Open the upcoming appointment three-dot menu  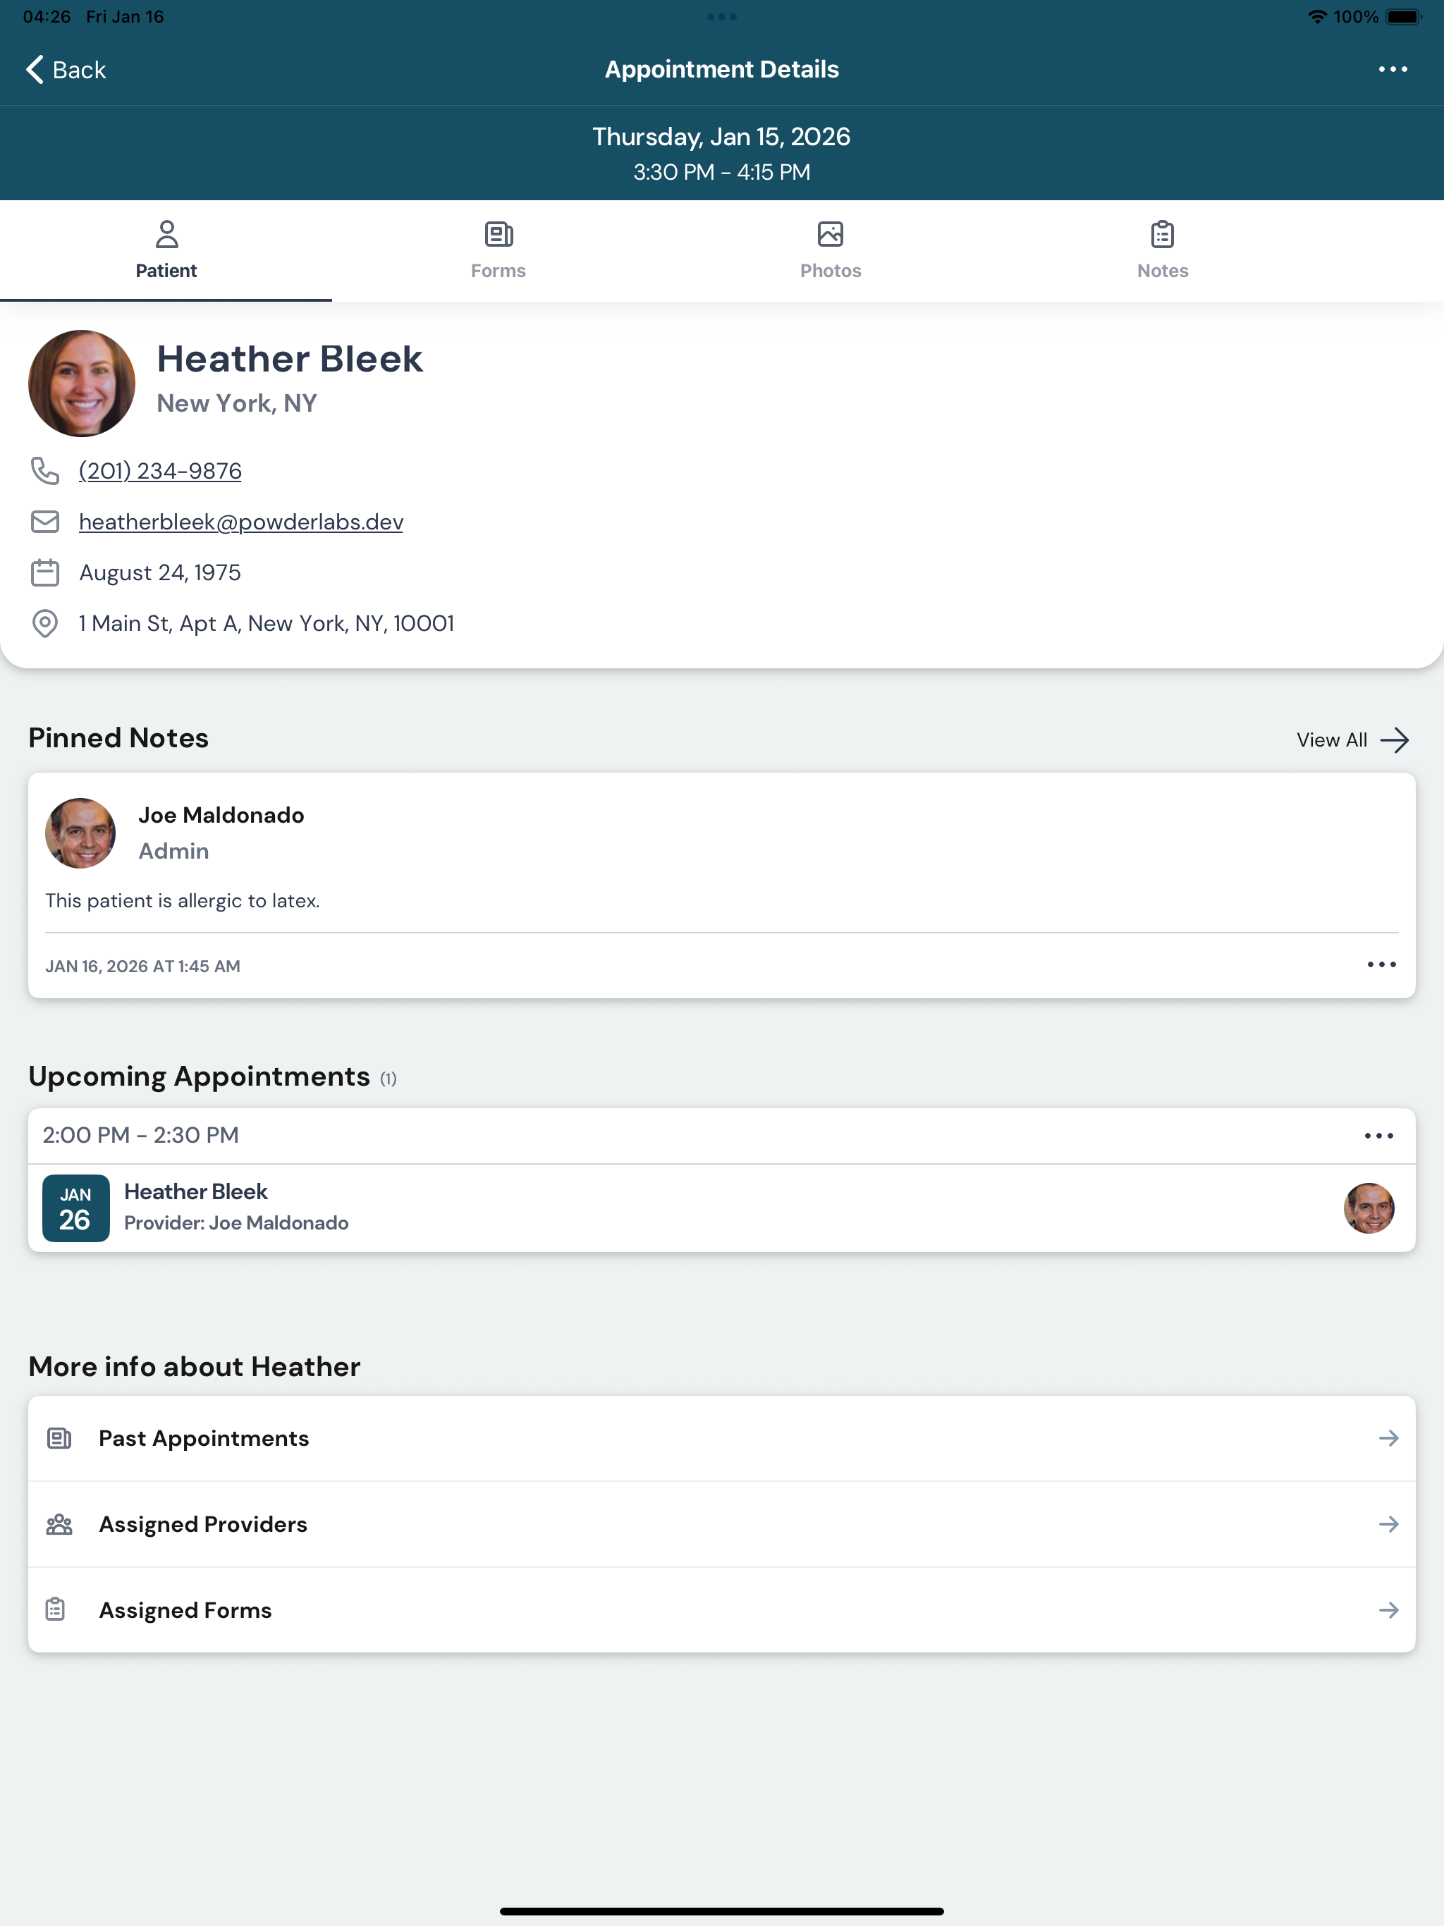[1378, 1136]
